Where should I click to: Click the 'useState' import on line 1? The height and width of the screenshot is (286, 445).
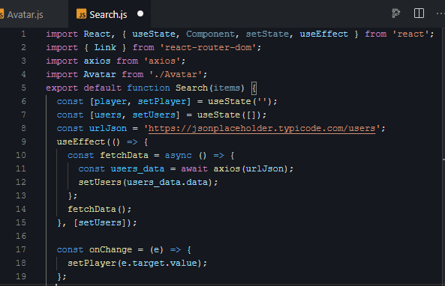[154, 34]
